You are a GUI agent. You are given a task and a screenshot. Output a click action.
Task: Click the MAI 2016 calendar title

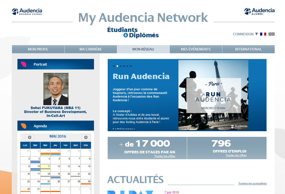pyautogui.click(x=58, y=136)
